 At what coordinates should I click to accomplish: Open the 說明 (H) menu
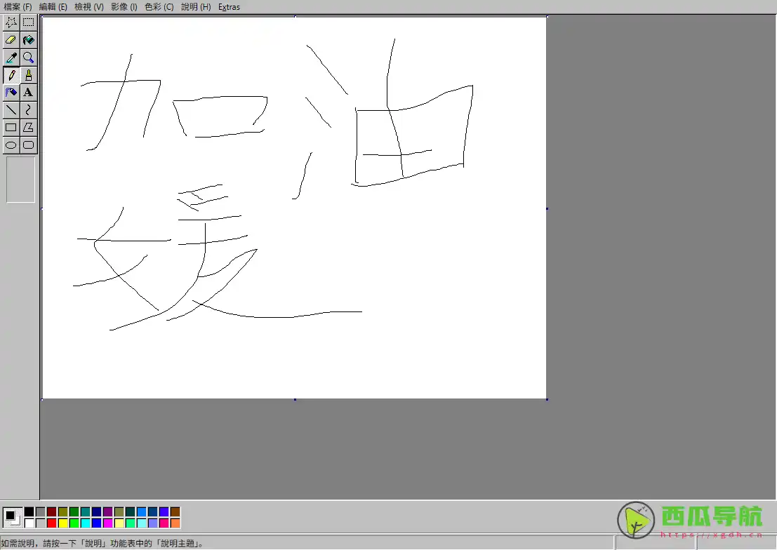click(196, 7)
